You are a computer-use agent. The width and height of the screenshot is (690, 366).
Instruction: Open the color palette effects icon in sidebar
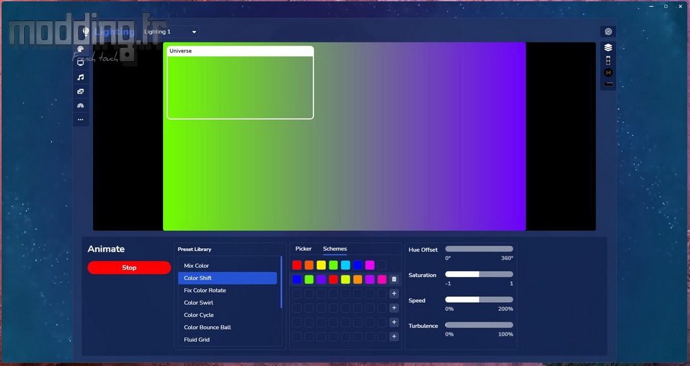click(81, 49)
